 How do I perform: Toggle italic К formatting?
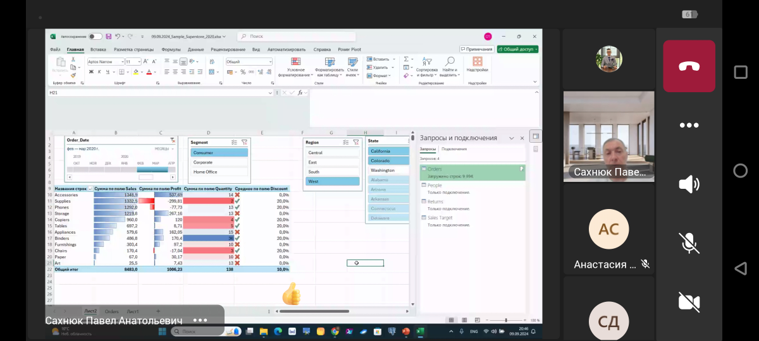[x=99, y=72]
